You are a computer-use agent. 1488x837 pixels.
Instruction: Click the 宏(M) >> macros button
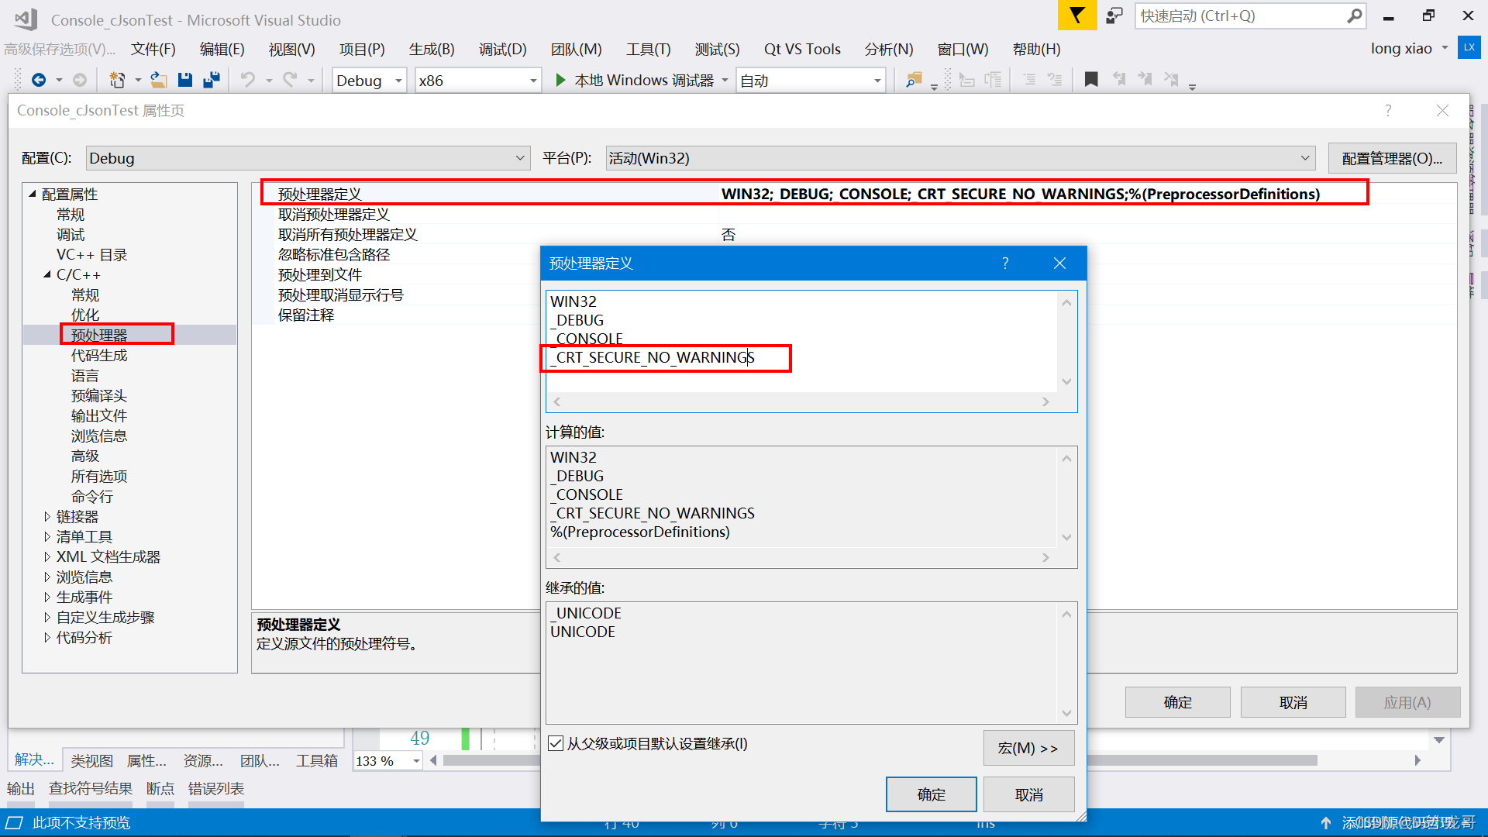click(x=1028, y=748)
